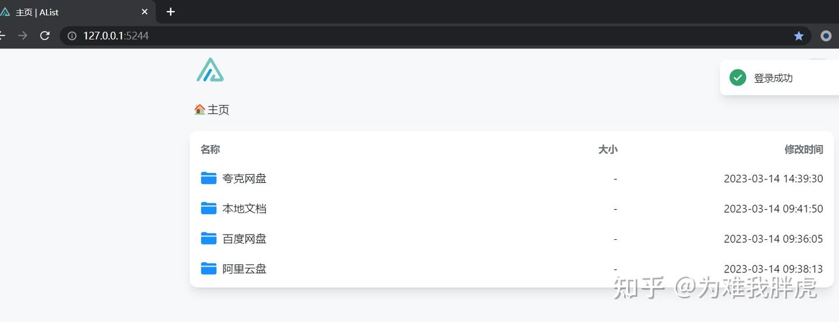The height and width of the screenshot is (322, 839).
Task: Click the site info icon in address bar
Action: [72, 36]
